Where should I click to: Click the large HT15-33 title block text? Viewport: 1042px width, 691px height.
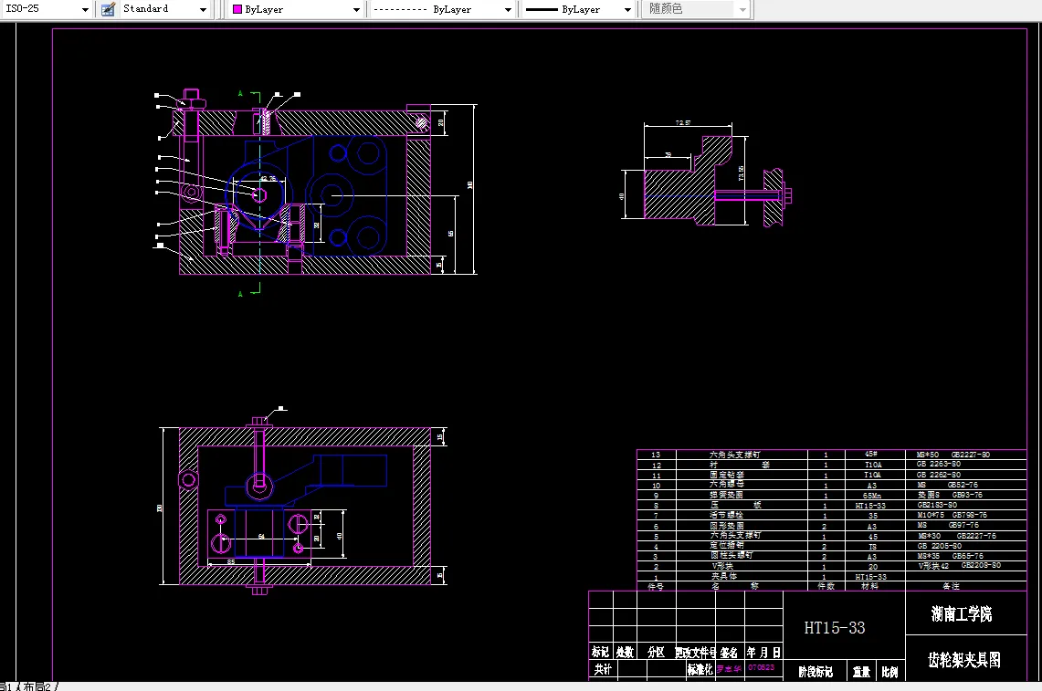[835, 628]
